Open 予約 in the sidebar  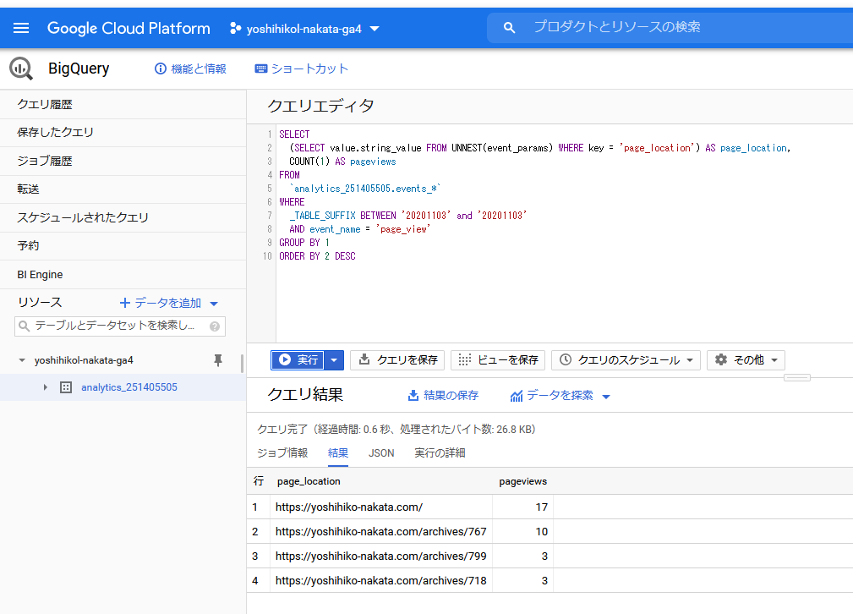coord(123,246)
